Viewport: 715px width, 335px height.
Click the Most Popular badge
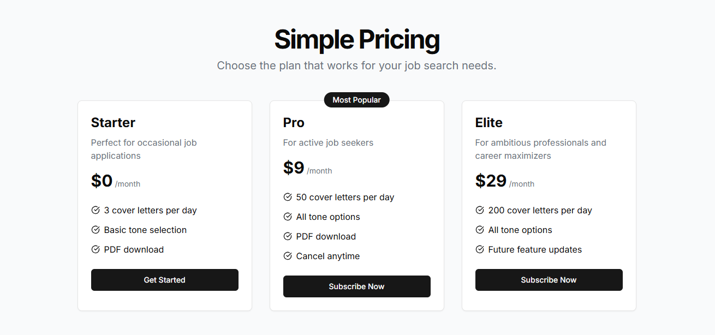tap(356, 100)
